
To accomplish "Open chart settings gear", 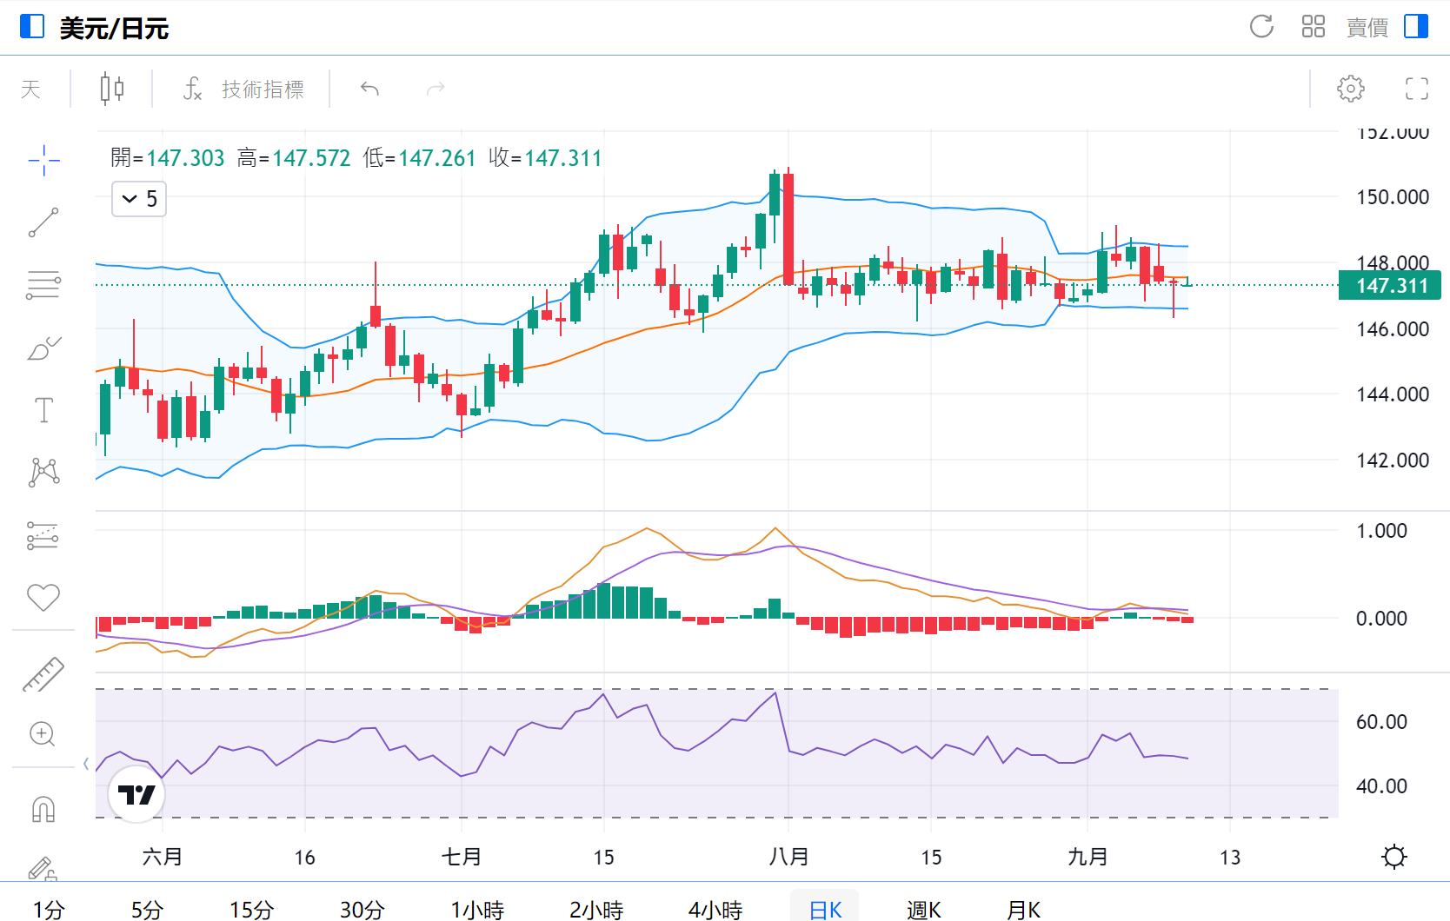I will click(x=1350, y=89).
